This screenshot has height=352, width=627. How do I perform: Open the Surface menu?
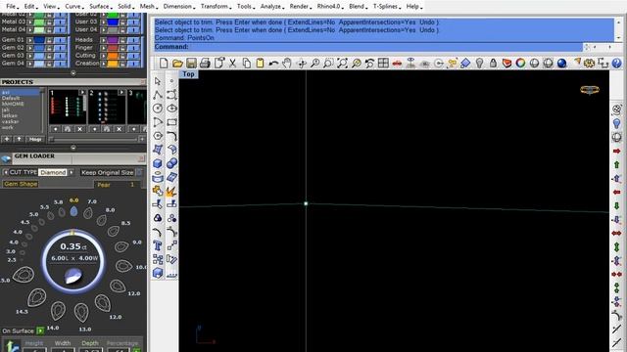coord(100,7)
